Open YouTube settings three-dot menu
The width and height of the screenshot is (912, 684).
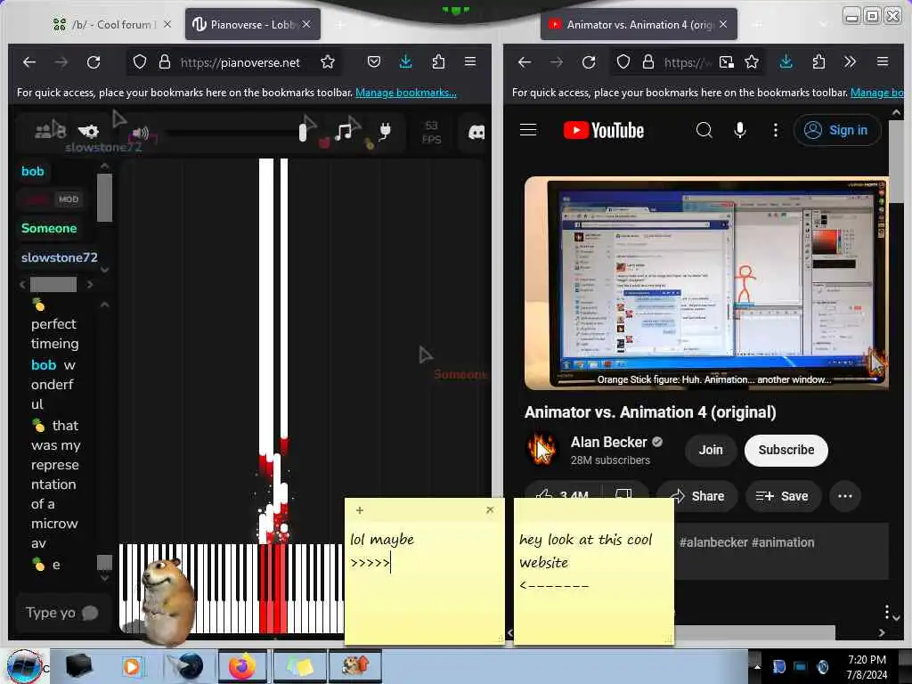click(776, 130)
